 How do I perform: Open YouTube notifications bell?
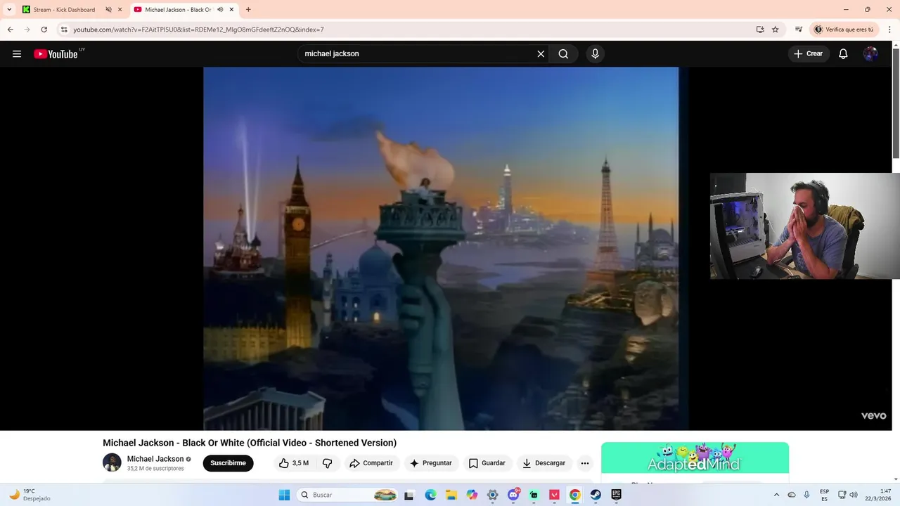pyautogui.click(x=843, y=54)
